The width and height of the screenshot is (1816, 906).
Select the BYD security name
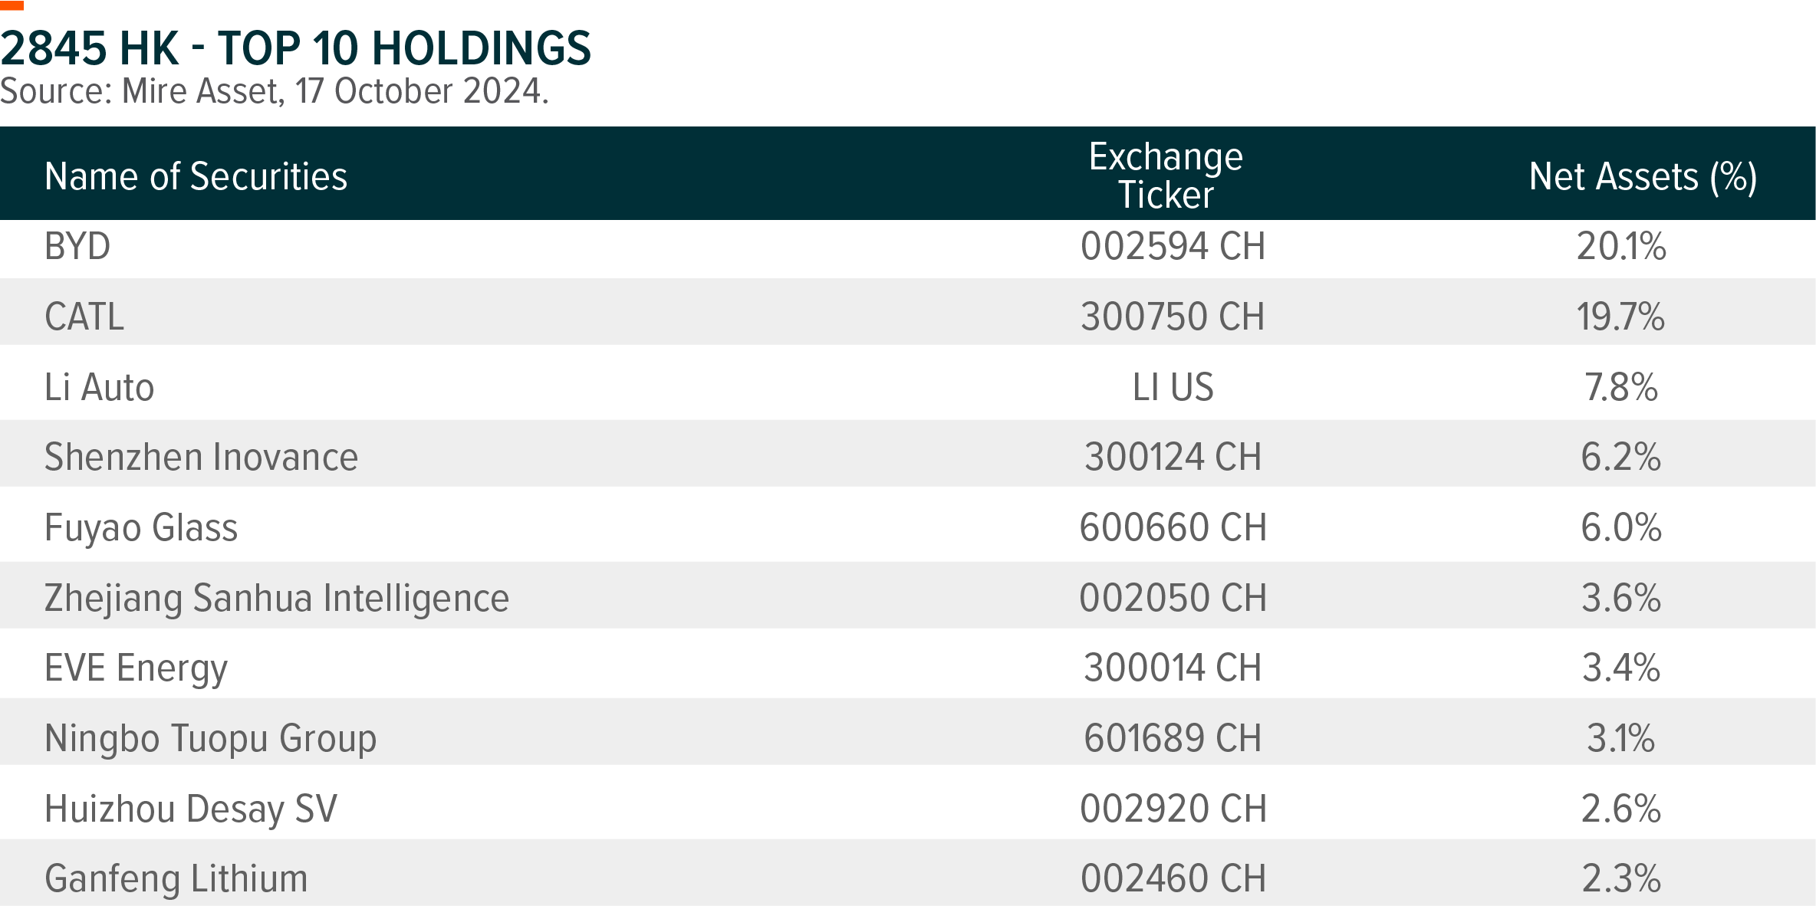pyautogui.click(x=77, y=247)
